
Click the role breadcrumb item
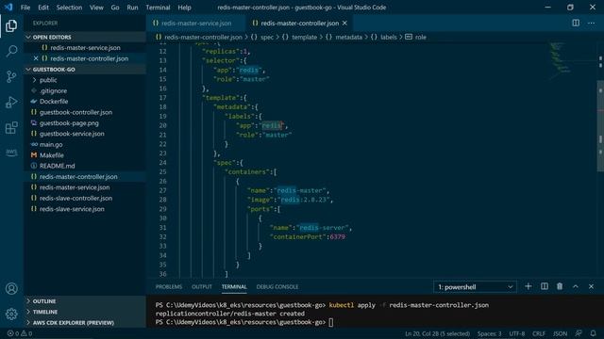coord(421,37)
